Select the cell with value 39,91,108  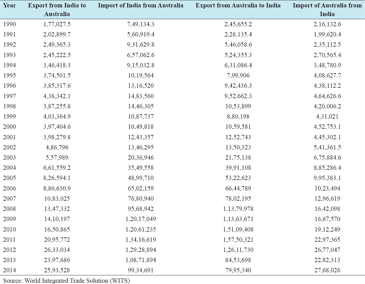(238, 168)
